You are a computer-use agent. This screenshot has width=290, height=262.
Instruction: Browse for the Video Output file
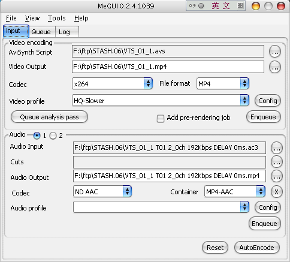tap(275, 67)
